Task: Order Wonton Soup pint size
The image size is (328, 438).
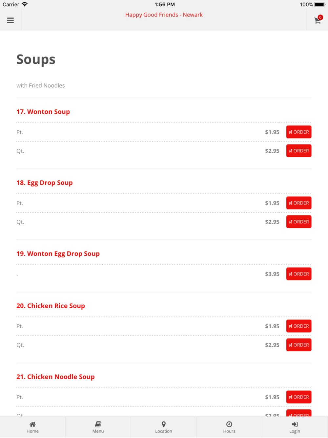Action: tap(299, 132)
